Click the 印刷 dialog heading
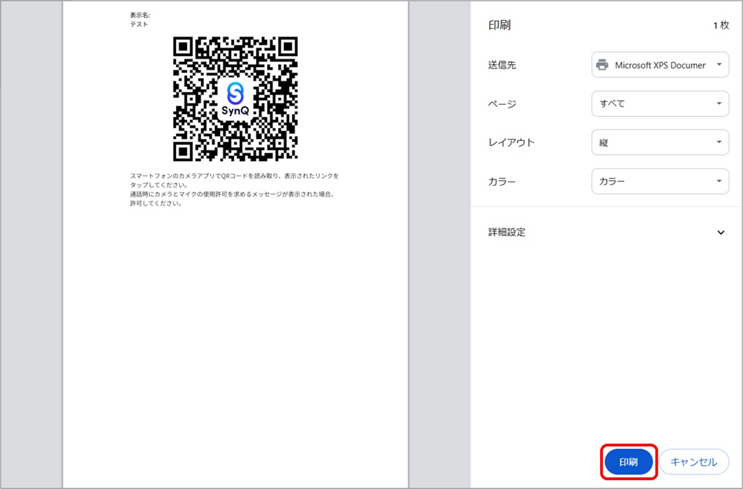 coord(499,26)
